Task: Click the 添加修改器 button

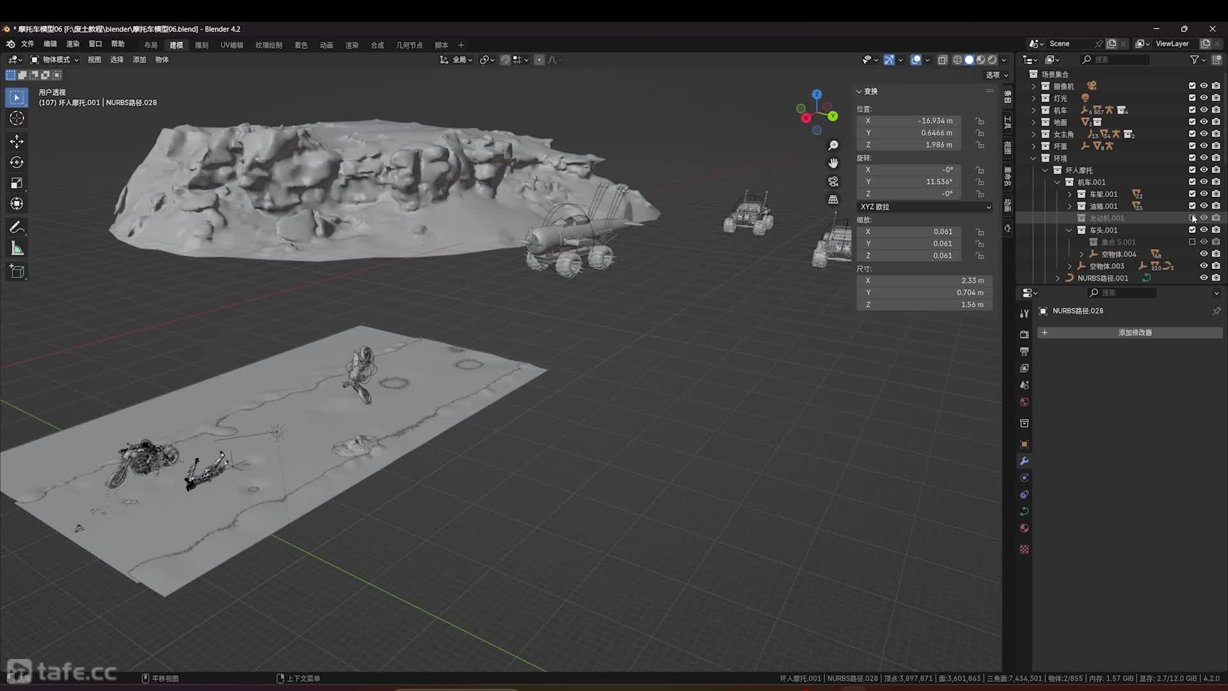Action: pyautogui.click(x=1130, y=333)
